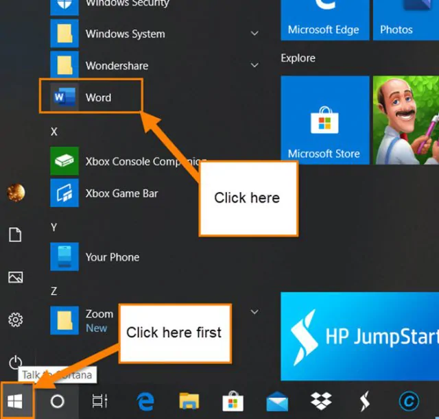This screenshot has width=439, height=419.
Task: Open Documents from Start sidebar
Action: click(x=15, y=235)
